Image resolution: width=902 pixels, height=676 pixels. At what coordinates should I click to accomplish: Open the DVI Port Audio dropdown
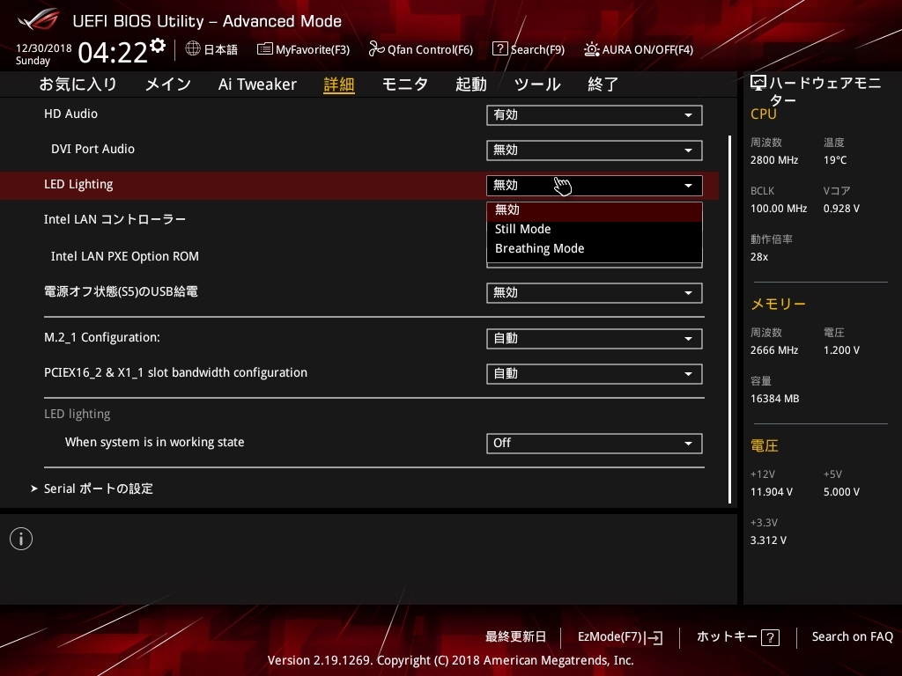(595, 150)
